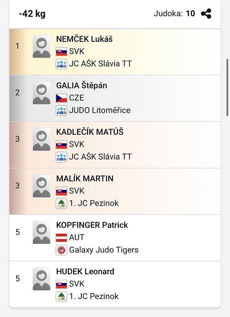230x317 pixels.
Task: Click club icon under KADLEČÍK MATÚŠ
Action: (61, 157)
